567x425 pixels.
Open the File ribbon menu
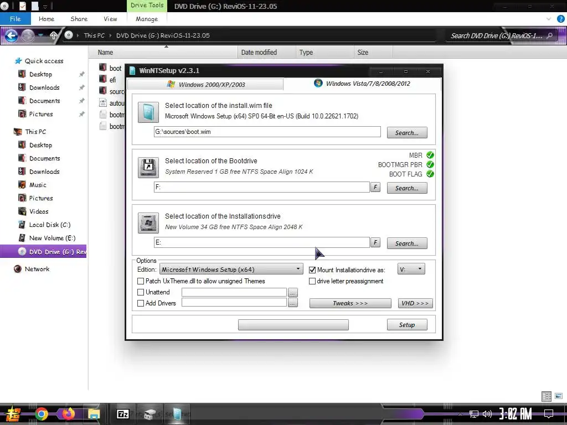click(15, 19)
